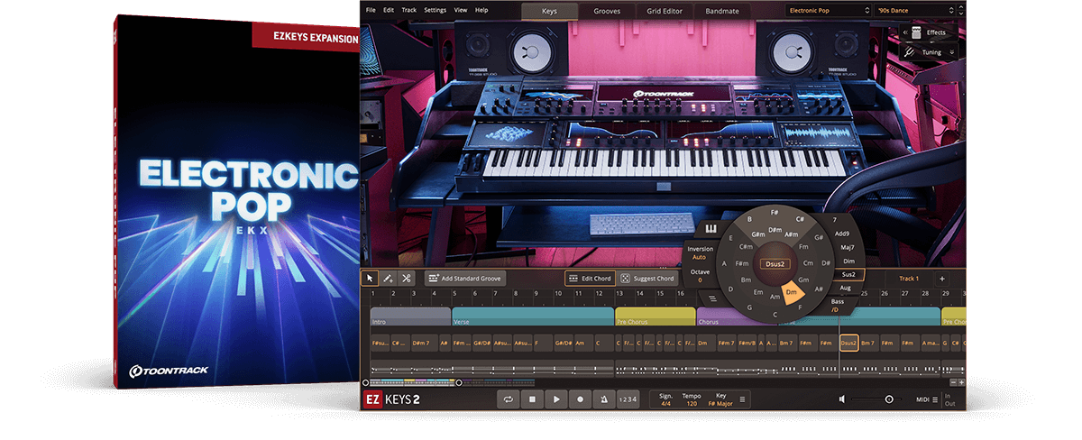This screenshot has height=440, width=1082.
Task: Pick the pencil draw tool
Action: [388, 279]
